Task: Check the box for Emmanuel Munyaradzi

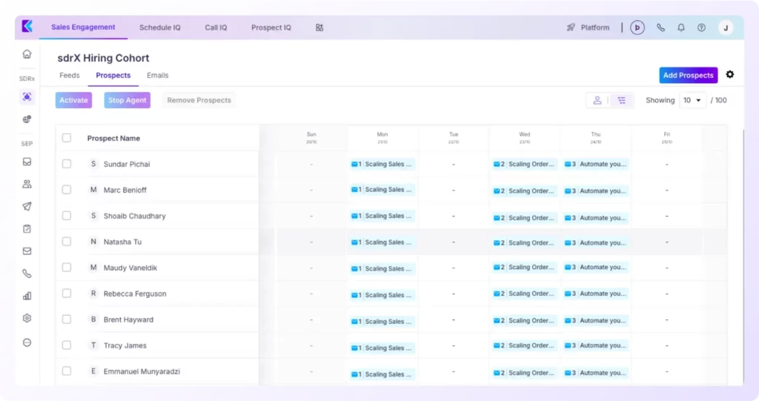Action: (67, 371)
